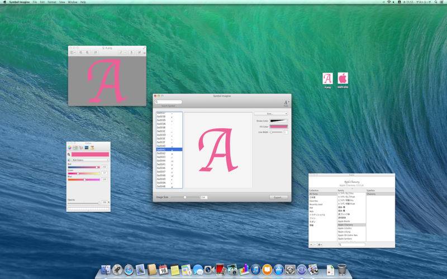447x279 pixels.
Task: Click the Blue slider in Colors panel
Action: (84, 180)
